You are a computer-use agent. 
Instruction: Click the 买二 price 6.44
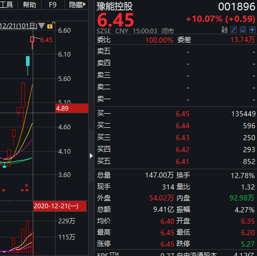(182, 126)
